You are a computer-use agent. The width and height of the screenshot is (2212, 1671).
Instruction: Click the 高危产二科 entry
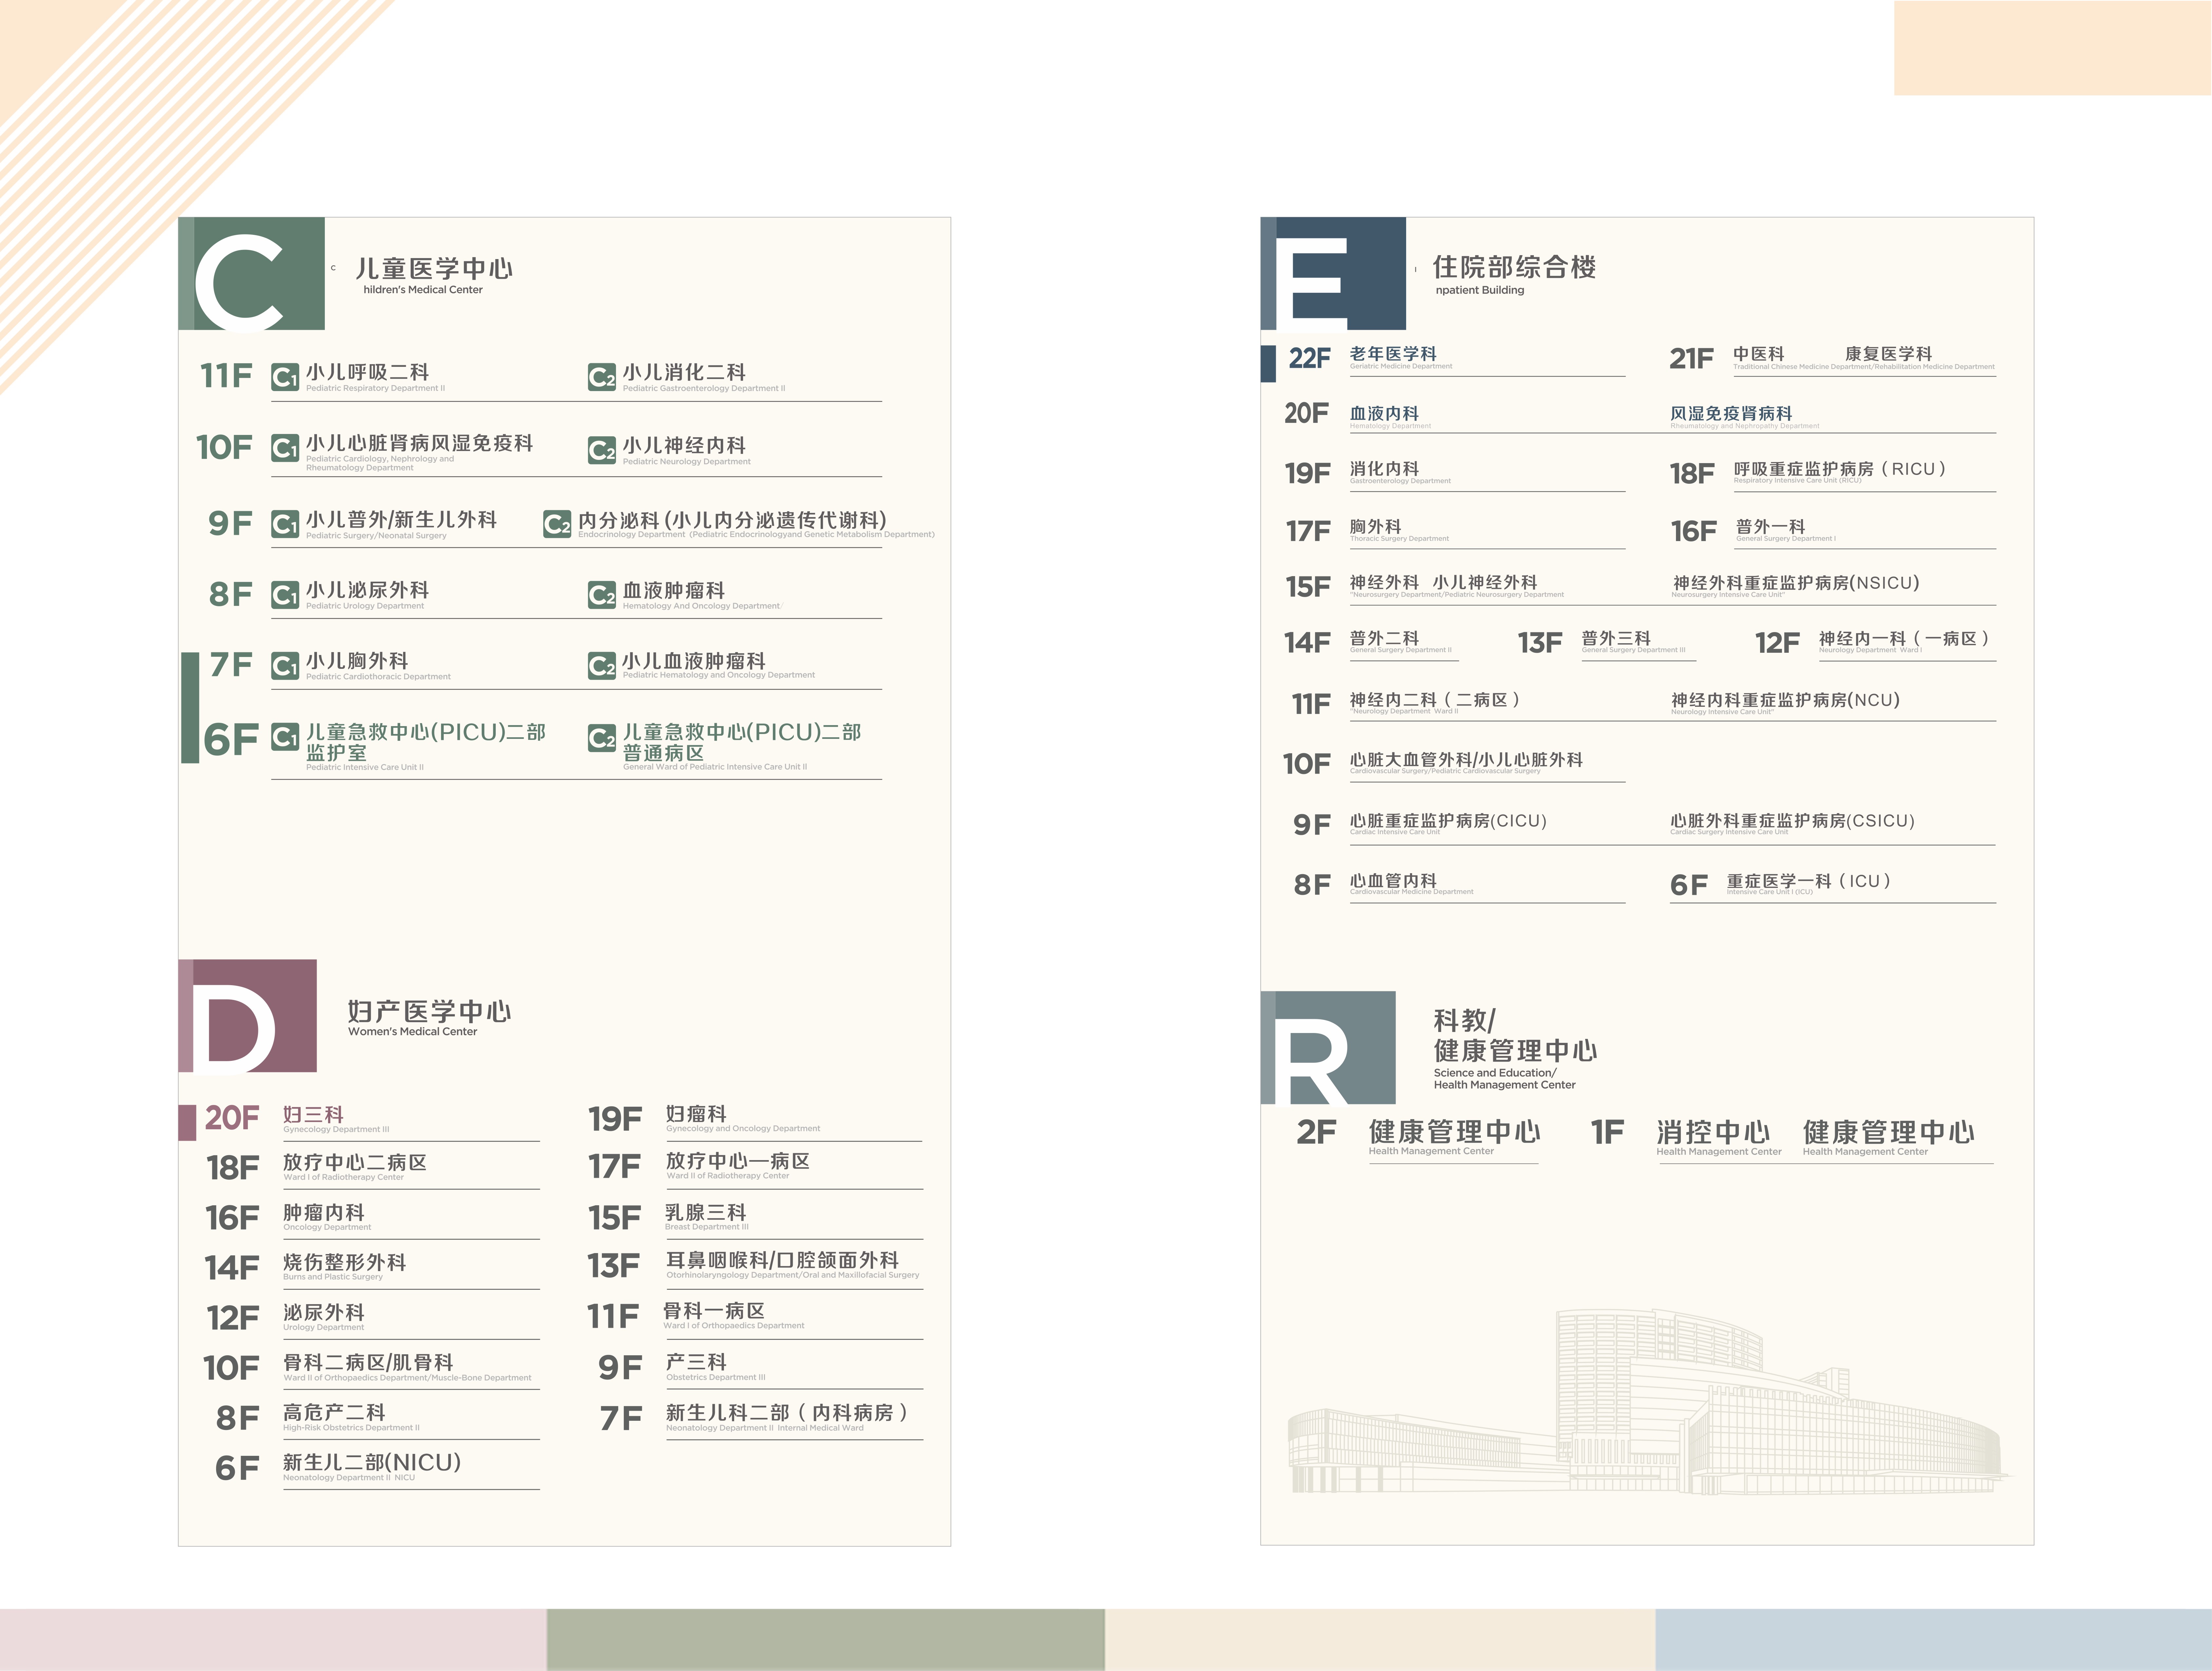[334, 1412]
